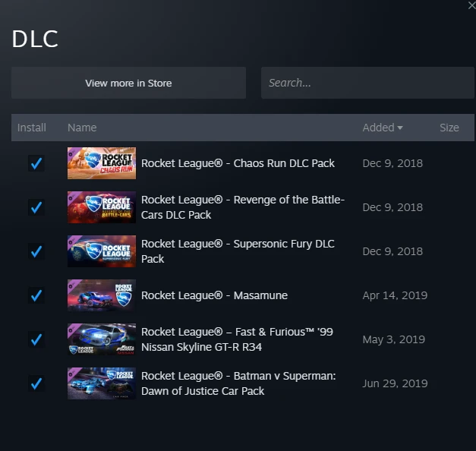This screenshot has height=451, width=476.
Task: Sort the list by the Added column arrow
Action: (400, 128)
